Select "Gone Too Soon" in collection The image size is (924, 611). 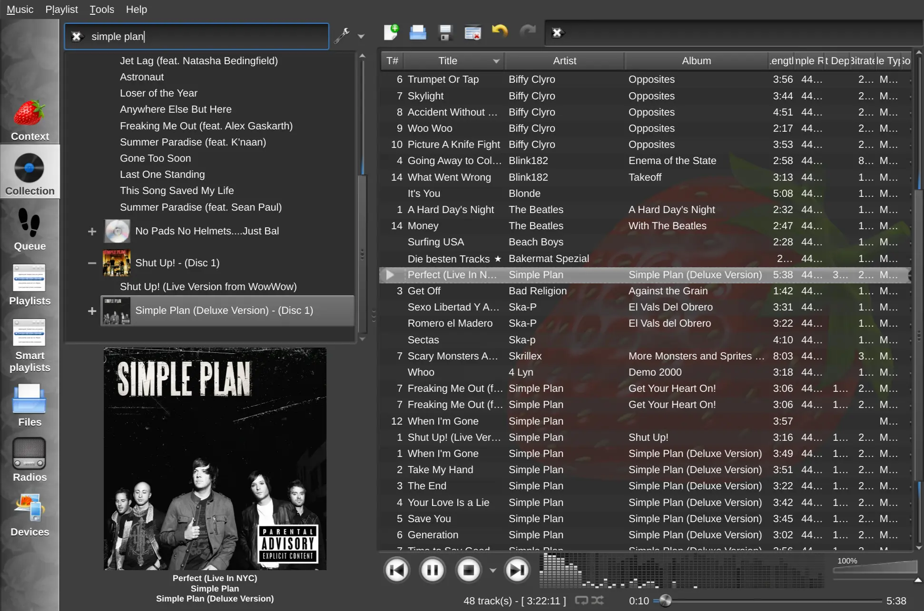[155, 158]
